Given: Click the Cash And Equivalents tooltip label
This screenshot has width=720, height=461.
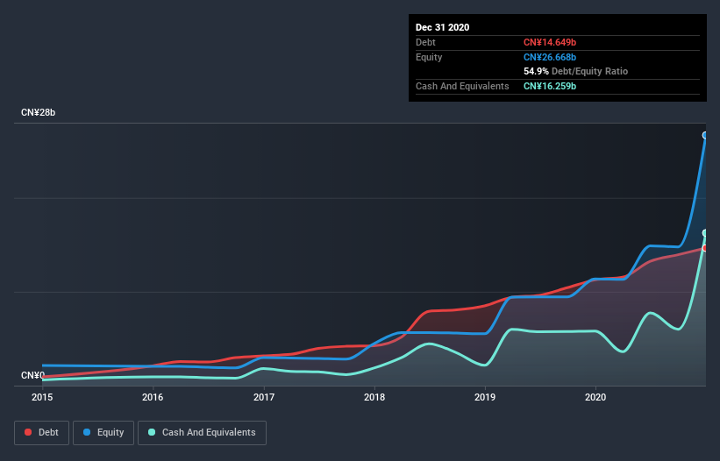Looking at the screenshot, I should tap(462, 86).
